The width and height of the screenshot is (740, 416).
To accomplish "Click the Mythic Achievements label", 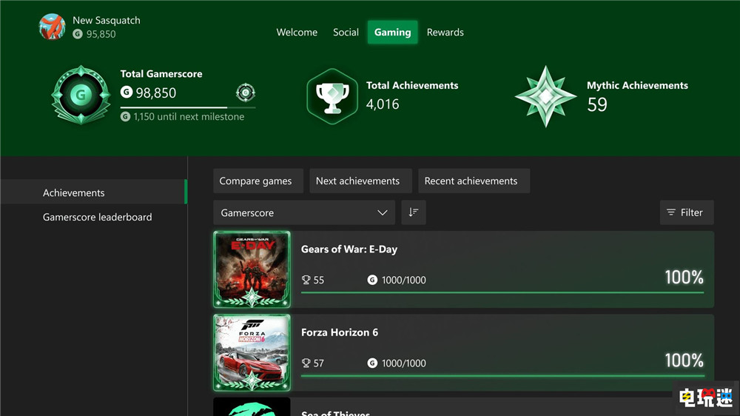I will tap(638, 85).
